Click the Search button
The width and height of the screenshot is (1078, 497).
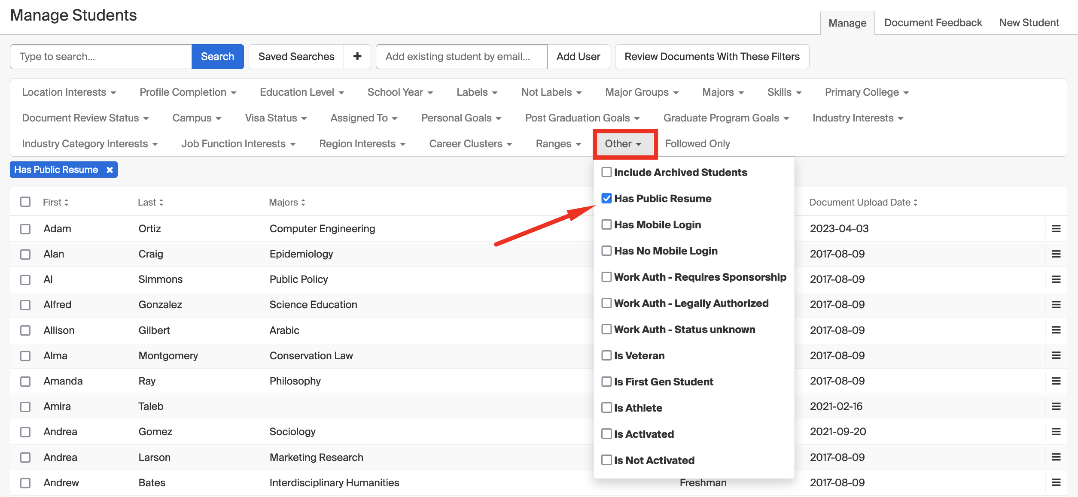point(217,56)
